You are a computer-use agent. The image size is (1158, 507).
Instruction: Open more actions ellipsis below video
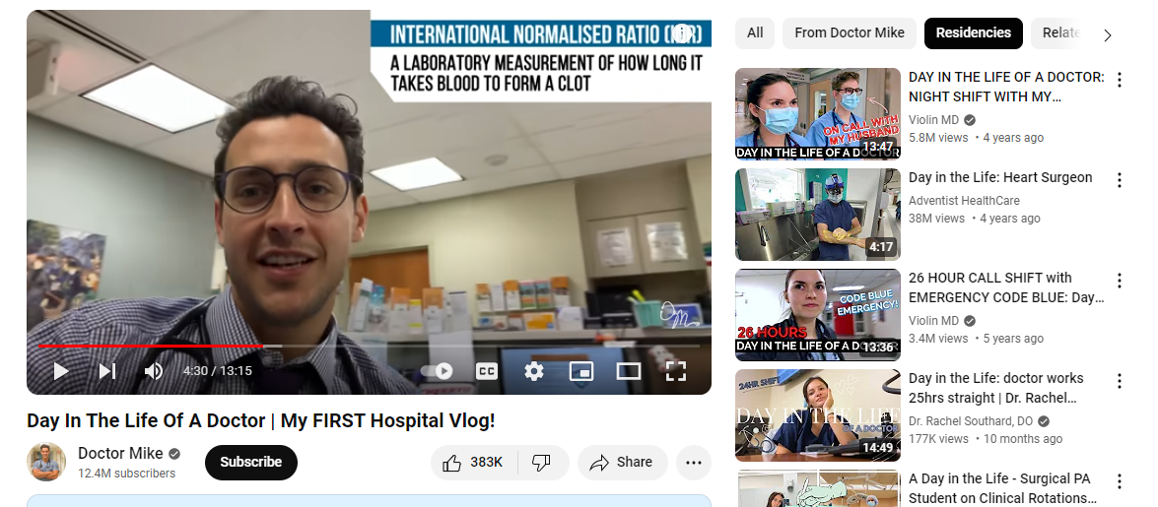click(x=694, y=463)
